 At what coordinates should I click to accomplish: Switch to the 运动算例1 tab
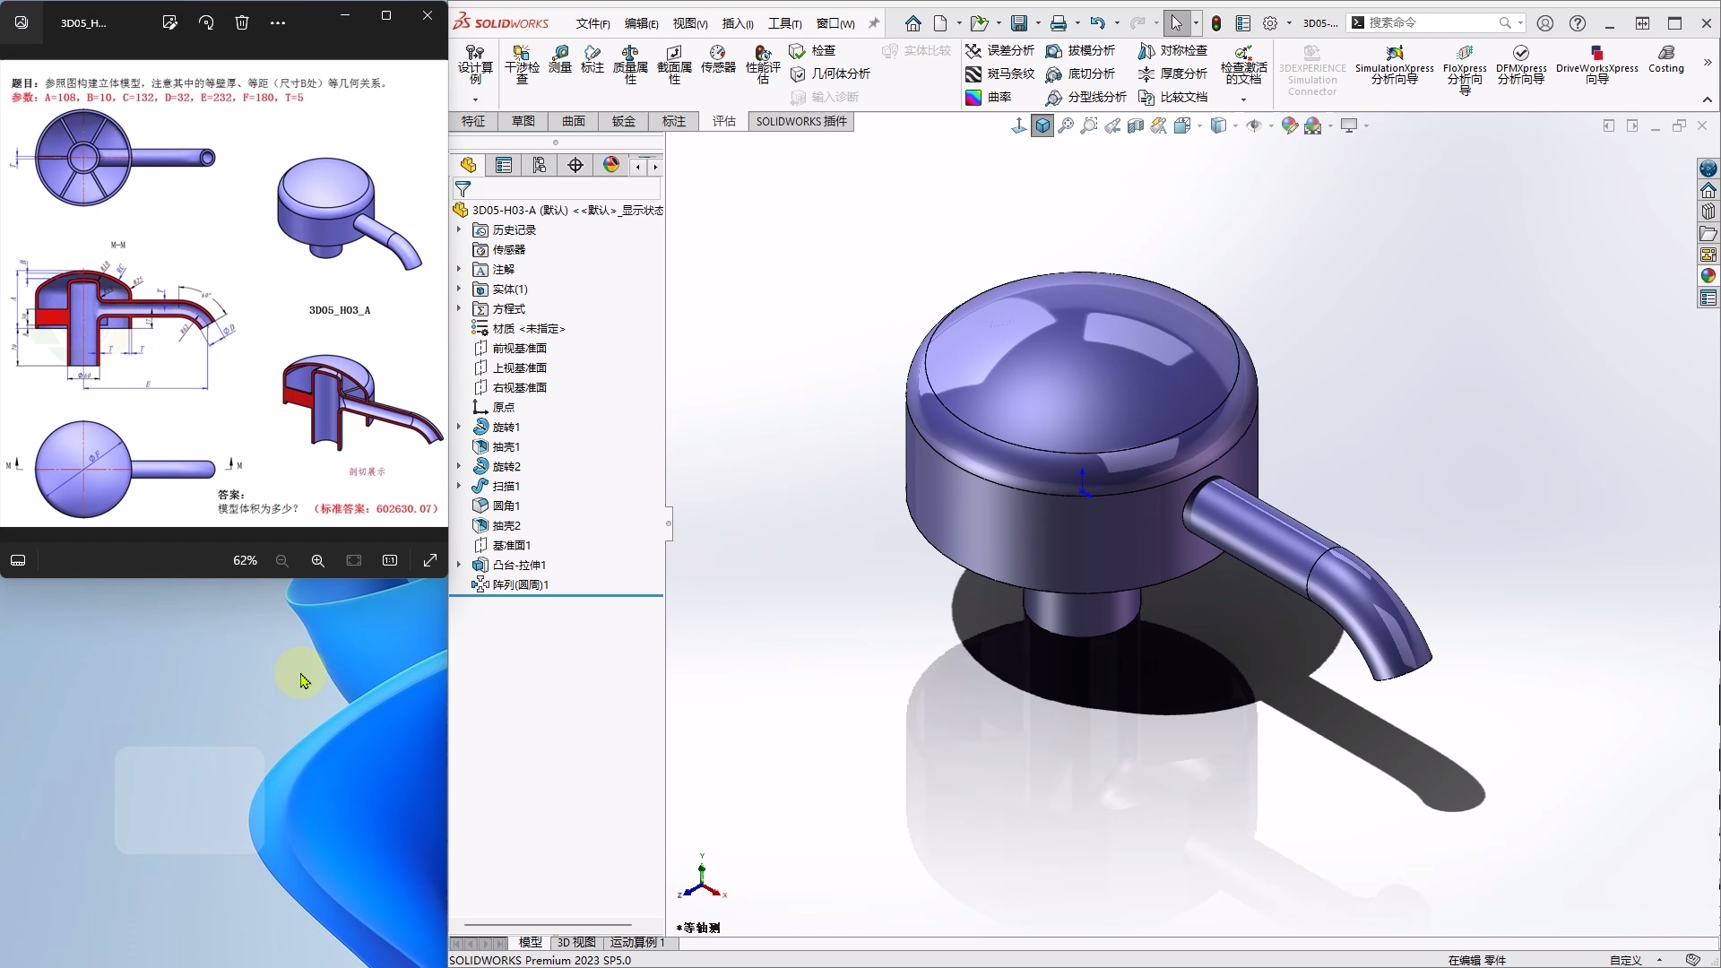(x=636, y=943)
